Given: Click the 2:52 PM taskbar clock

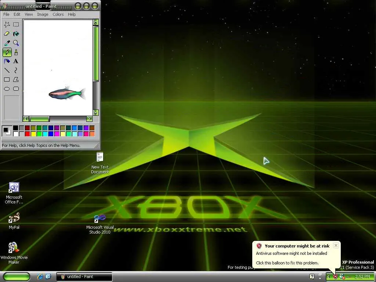Looking at the screenshot, I should [x=362, y=277].
